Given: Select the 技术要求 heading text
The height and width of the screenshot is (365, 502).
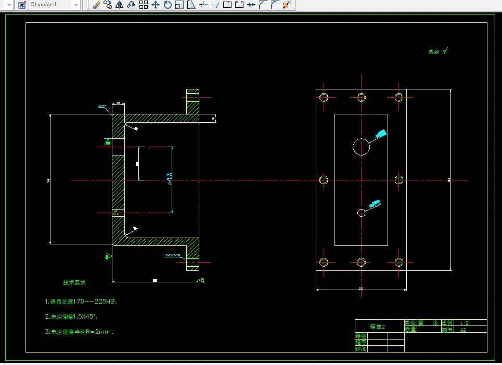Looking at the screenshot, I should point(74,282).
